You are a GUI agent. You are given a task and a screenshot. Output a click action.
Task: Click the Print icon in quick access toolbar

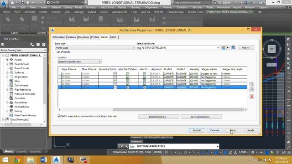pyautogui.click(x=28, y=3)
